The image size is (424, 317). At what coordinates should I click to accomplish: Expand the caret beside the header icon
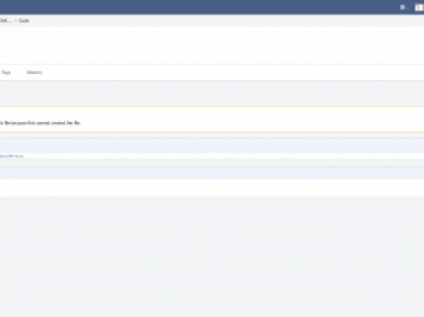coord(408,8)
